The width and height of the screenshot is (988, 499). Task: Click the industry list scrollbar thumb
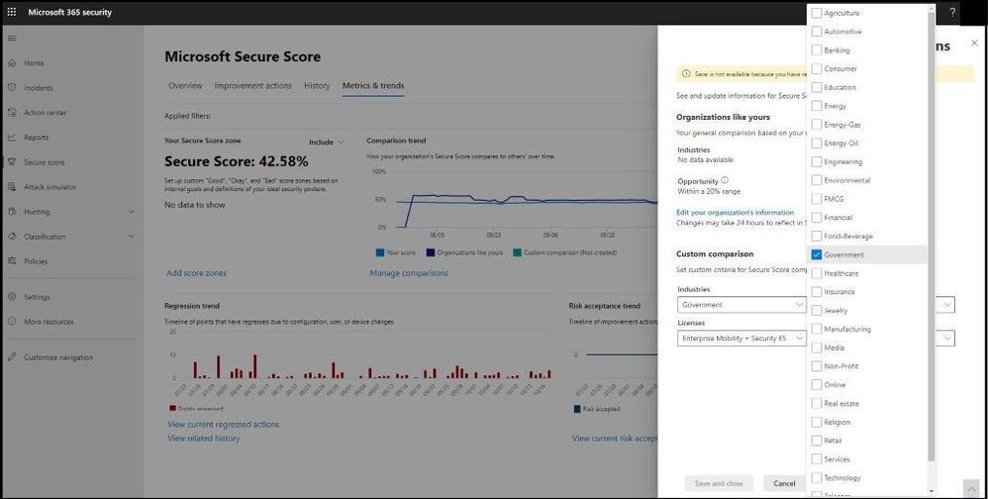pos(932,237)
